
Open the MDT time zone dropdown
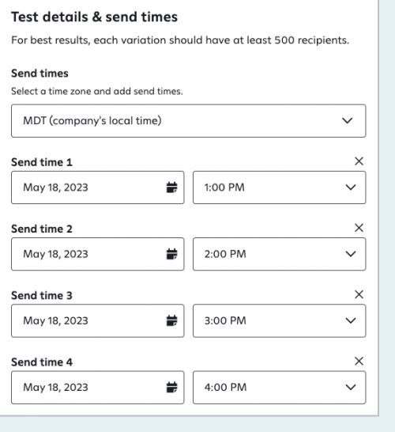coord(189,121)
